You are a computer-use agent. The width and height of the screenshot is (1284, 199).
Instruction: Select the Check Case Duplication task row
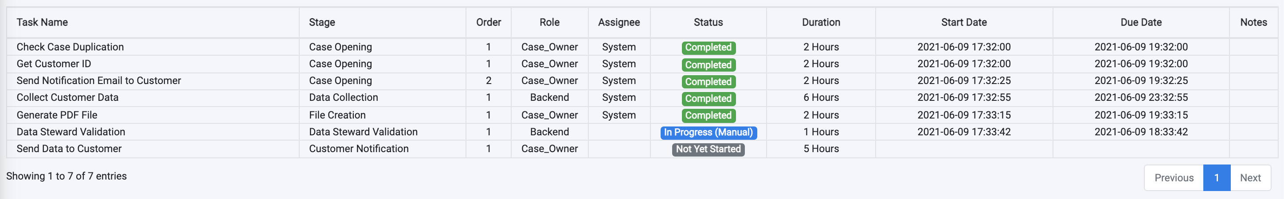coord(70,47)
